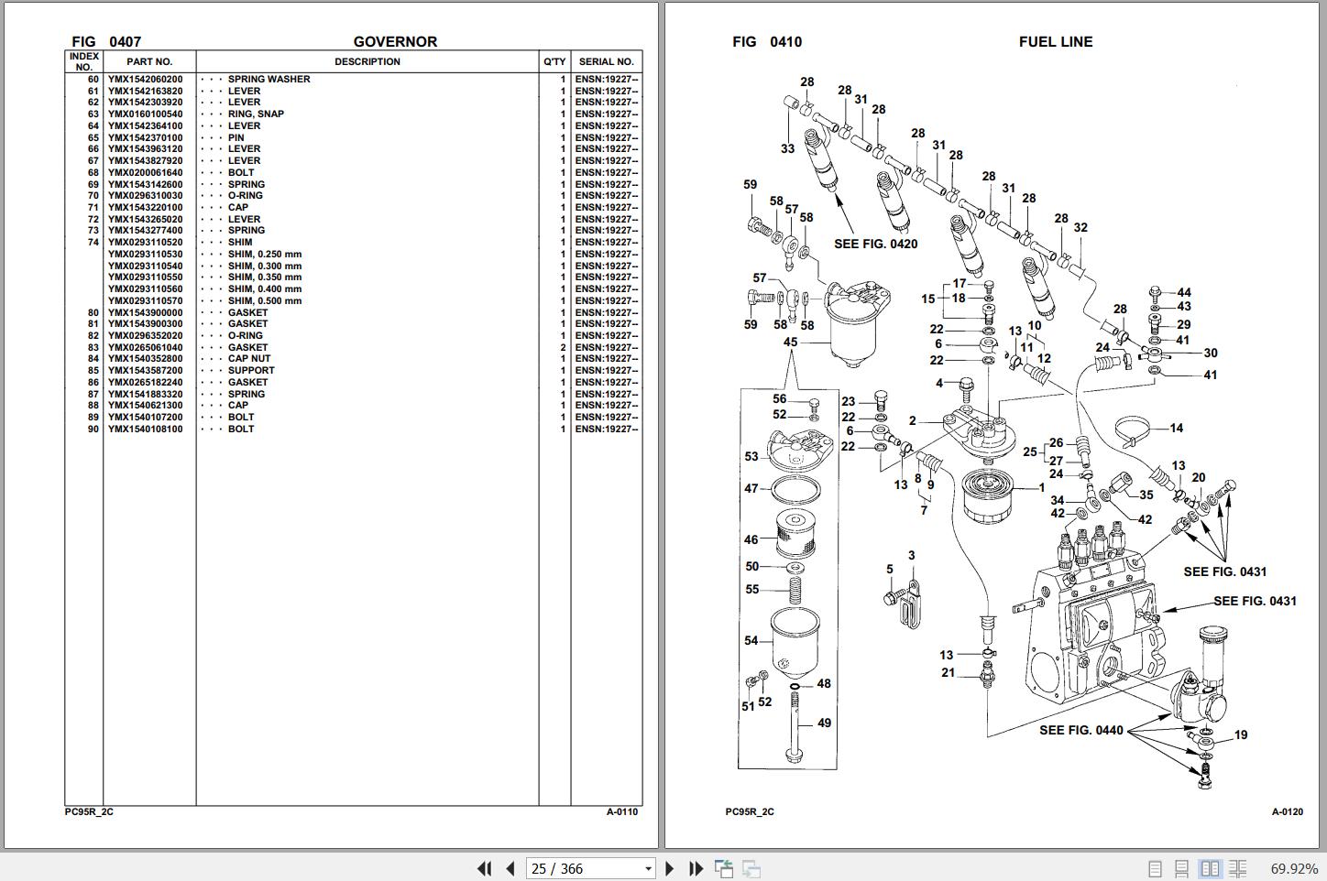Click the SEE FIG. 0420 label

(875, 244)
